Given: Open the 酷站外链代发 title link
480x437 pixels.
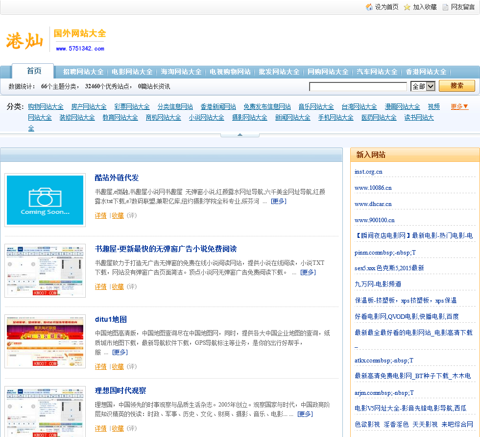Looking at the screenshot, I should click(x=117, y=178).
